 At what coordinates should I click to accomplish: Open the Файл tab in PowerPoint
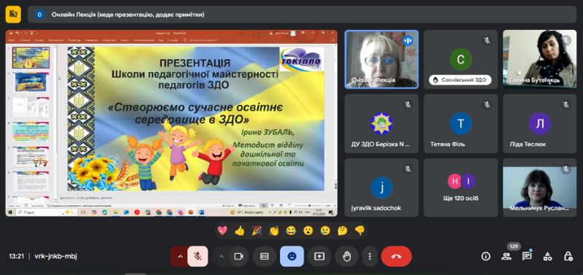click(x=12, y=40)
